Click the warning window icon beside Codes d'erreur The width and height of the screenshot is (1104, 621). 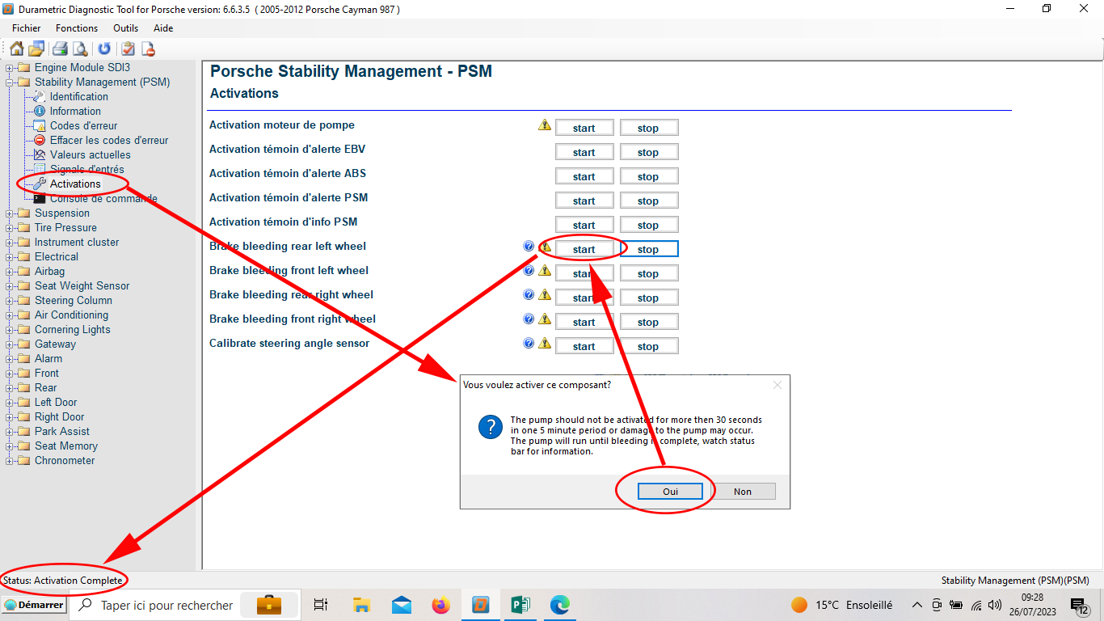[x=39, y=125]
